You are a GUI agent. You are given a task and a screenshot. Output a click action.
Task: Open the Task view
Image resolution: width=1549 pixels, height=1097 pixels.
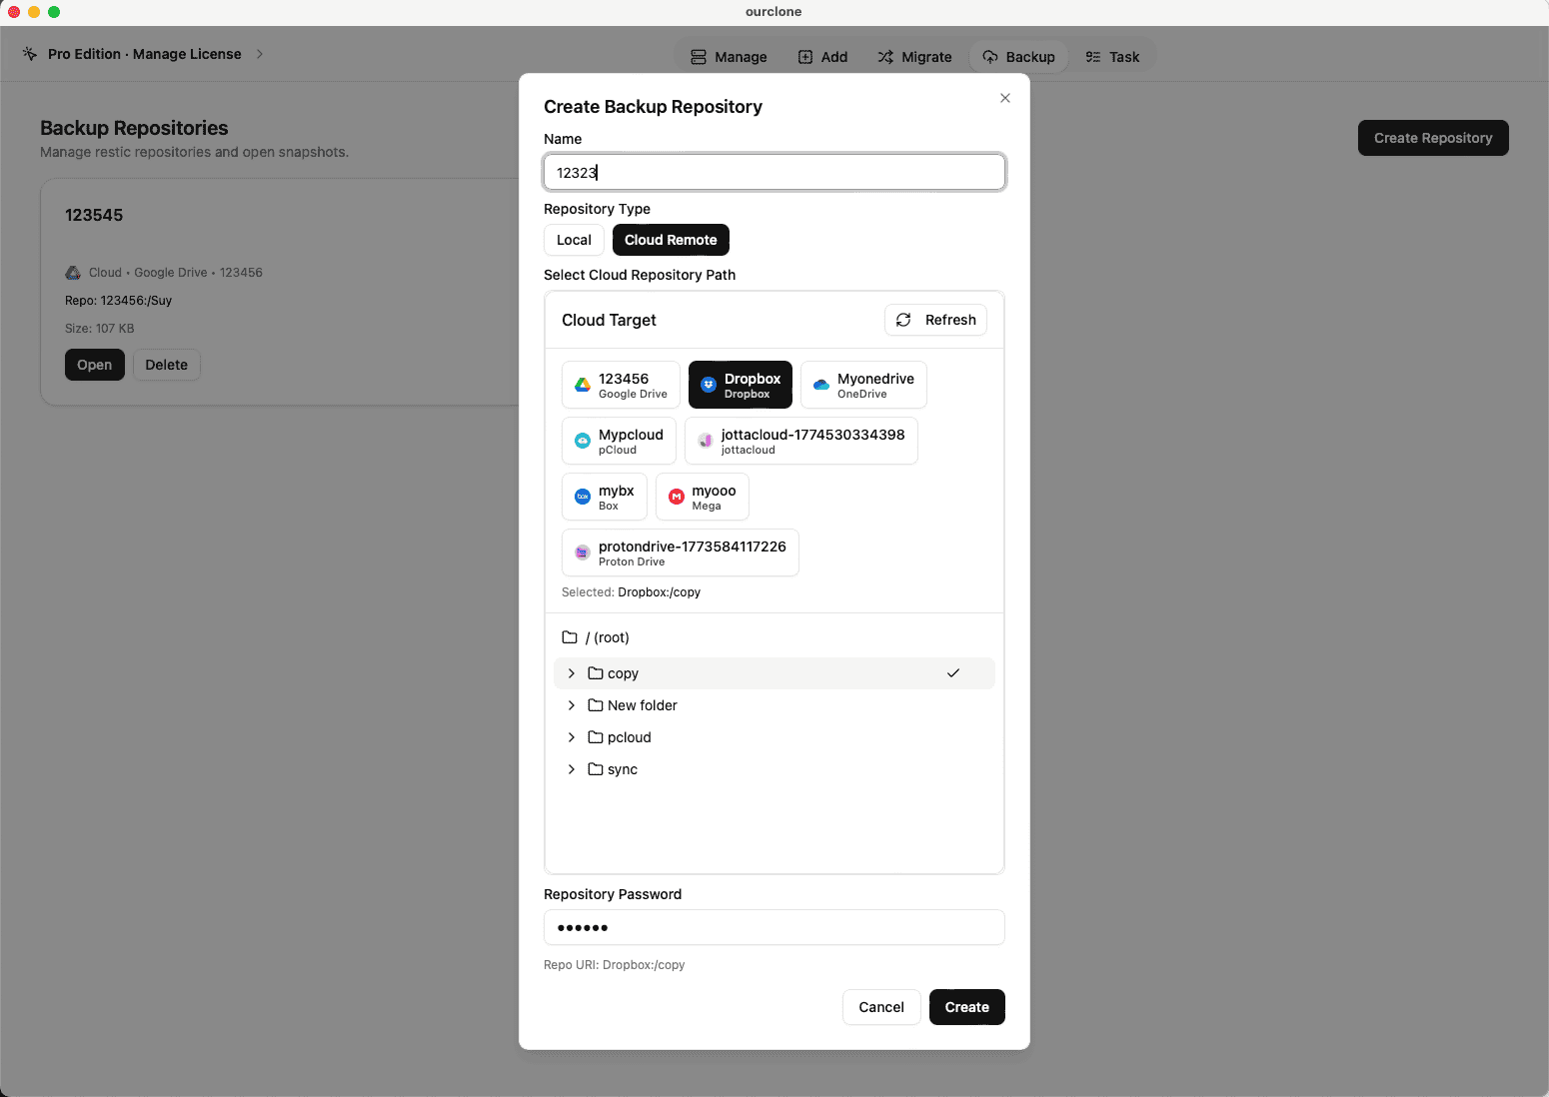tap(1111, 56)
